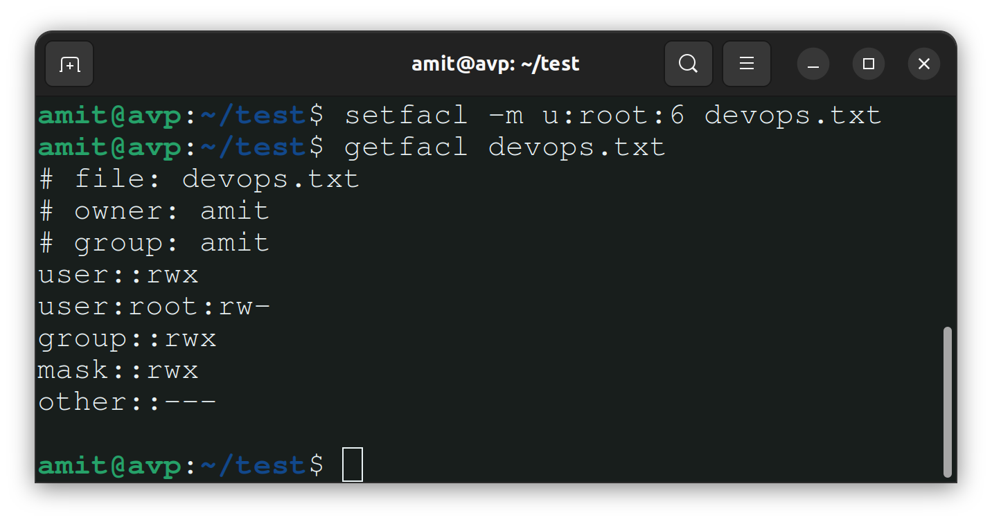Click the search magnifier icon
The height and width of the screenshot is (522, 992).
click(x=688, y=64)
